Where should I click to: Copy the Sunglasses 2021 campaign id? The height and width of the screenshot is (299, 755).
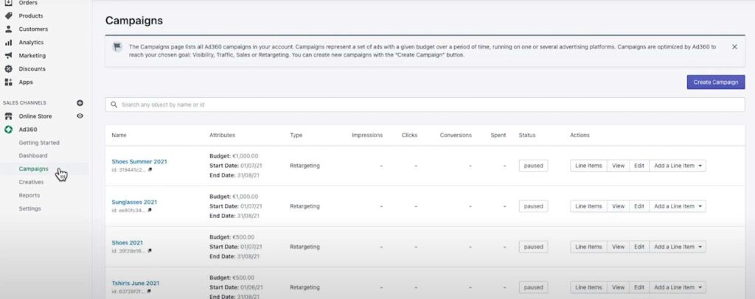[x=150, y=210]
